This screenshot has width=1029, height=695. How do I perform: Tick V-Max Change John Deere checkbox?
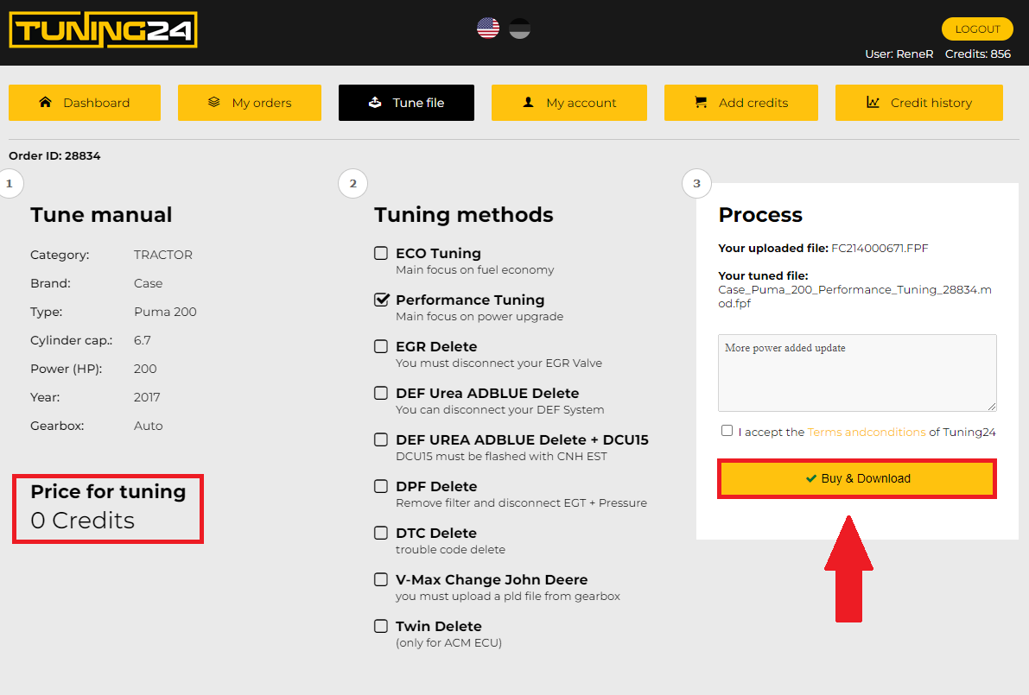click(381, 579)
